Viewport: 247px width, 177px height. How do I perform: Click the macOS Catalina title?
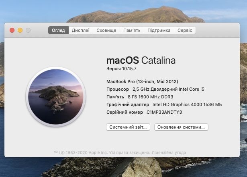(x=141, y=60)
